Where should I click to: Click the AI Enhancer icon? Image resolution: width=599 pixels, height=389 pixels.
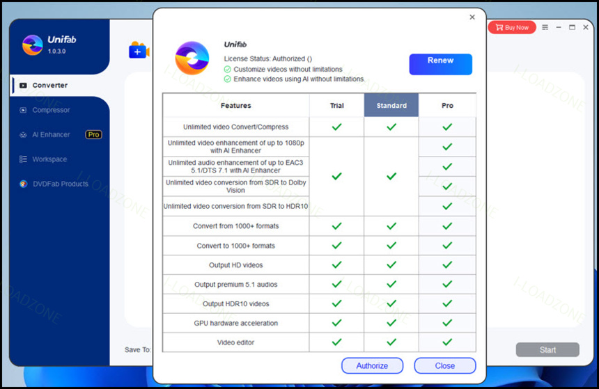[23, 135]
